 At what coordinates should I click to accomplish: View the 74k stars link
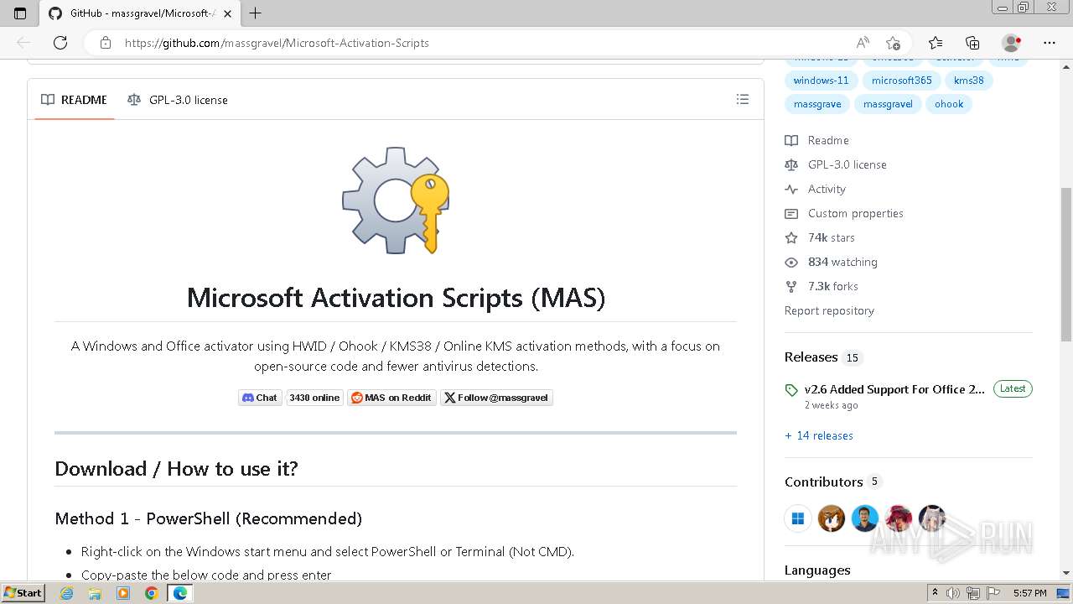(820, 237)
